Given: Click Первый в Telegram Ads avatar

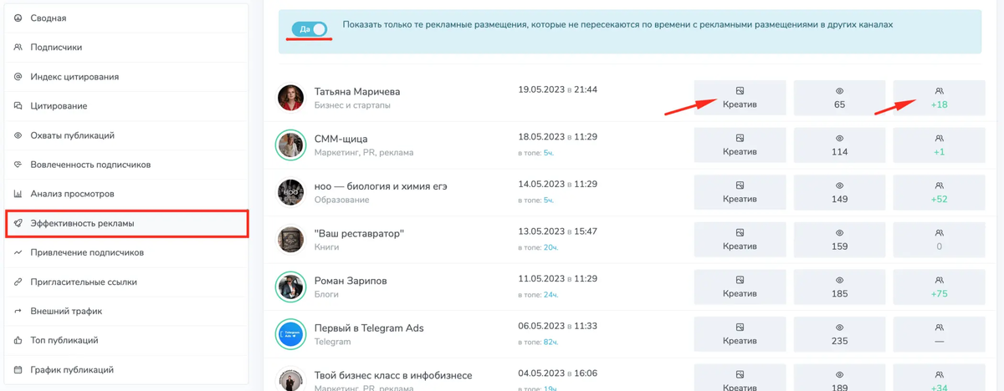Looking at the screenshot, I should point(291,333).
